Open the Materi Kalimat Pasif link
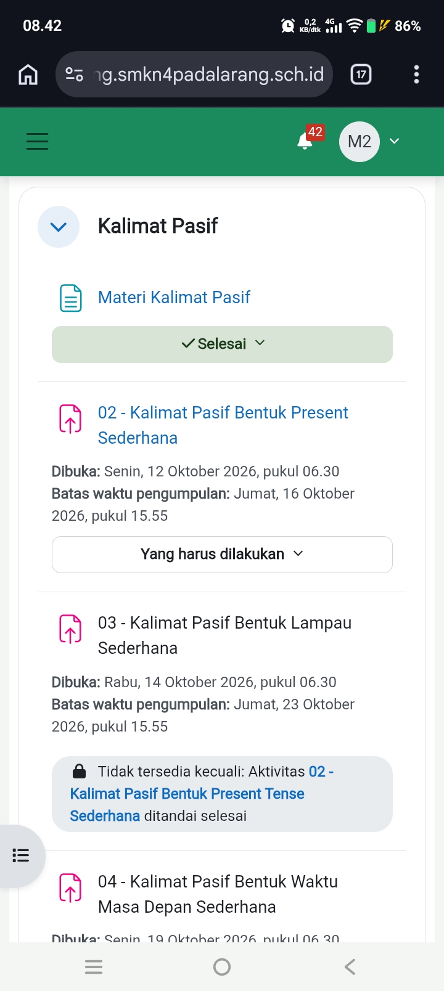The height and width of the screenshot is (991, 444). click(x=174, y=298)
